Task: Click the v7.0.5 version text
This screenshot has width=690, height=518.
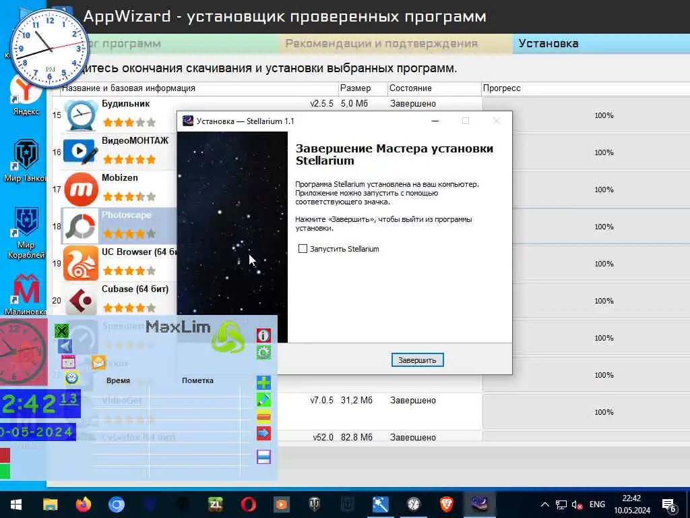Action: [x=321, y=401]
